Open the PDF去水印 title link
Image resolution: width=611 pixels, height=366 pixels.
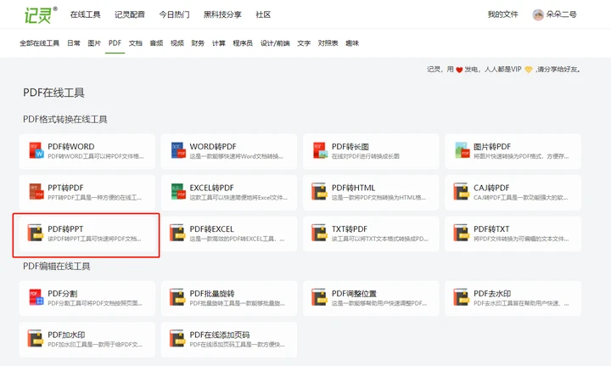(492, 294)
